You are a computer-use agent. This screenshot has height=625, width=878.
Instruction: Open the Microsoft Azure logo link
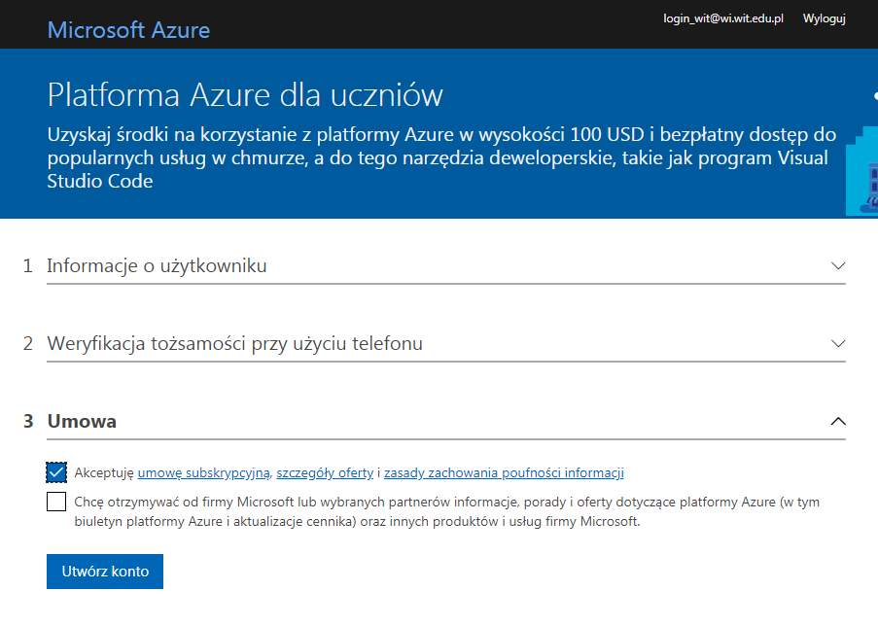(128, 30)
